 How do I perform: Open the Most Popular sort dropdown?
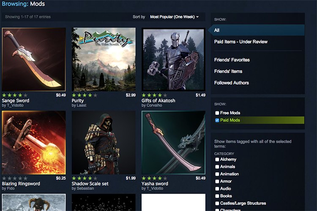click(174, 17)
